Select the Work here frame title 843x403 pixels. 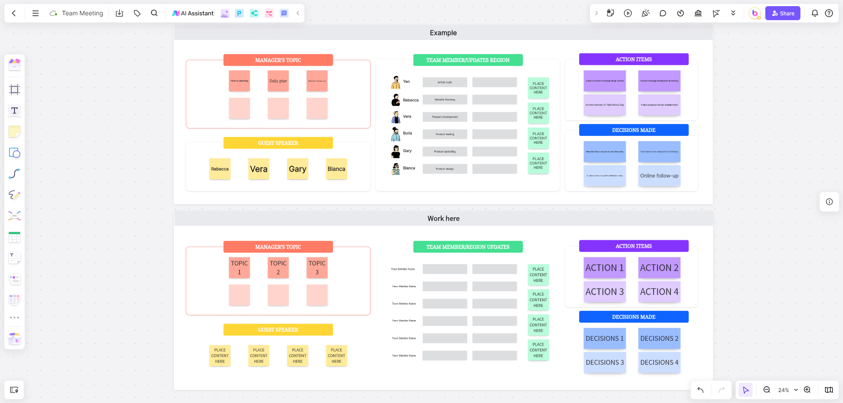(443, 218)
